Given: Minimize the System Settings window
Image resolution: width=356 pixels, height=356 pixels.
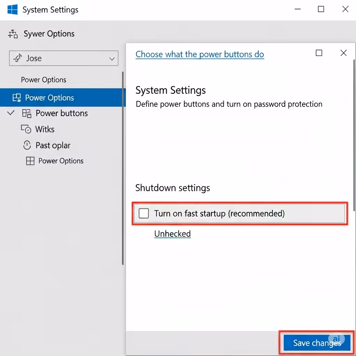Looking at the screenshot, I should click(x=298, y=9).
